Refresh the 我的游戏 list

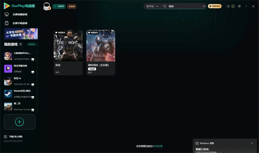coord(21,44)
